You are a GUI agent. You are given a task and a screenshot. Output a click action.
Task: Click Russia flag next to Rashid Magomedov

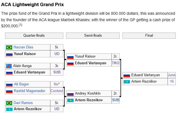(9, 91)
